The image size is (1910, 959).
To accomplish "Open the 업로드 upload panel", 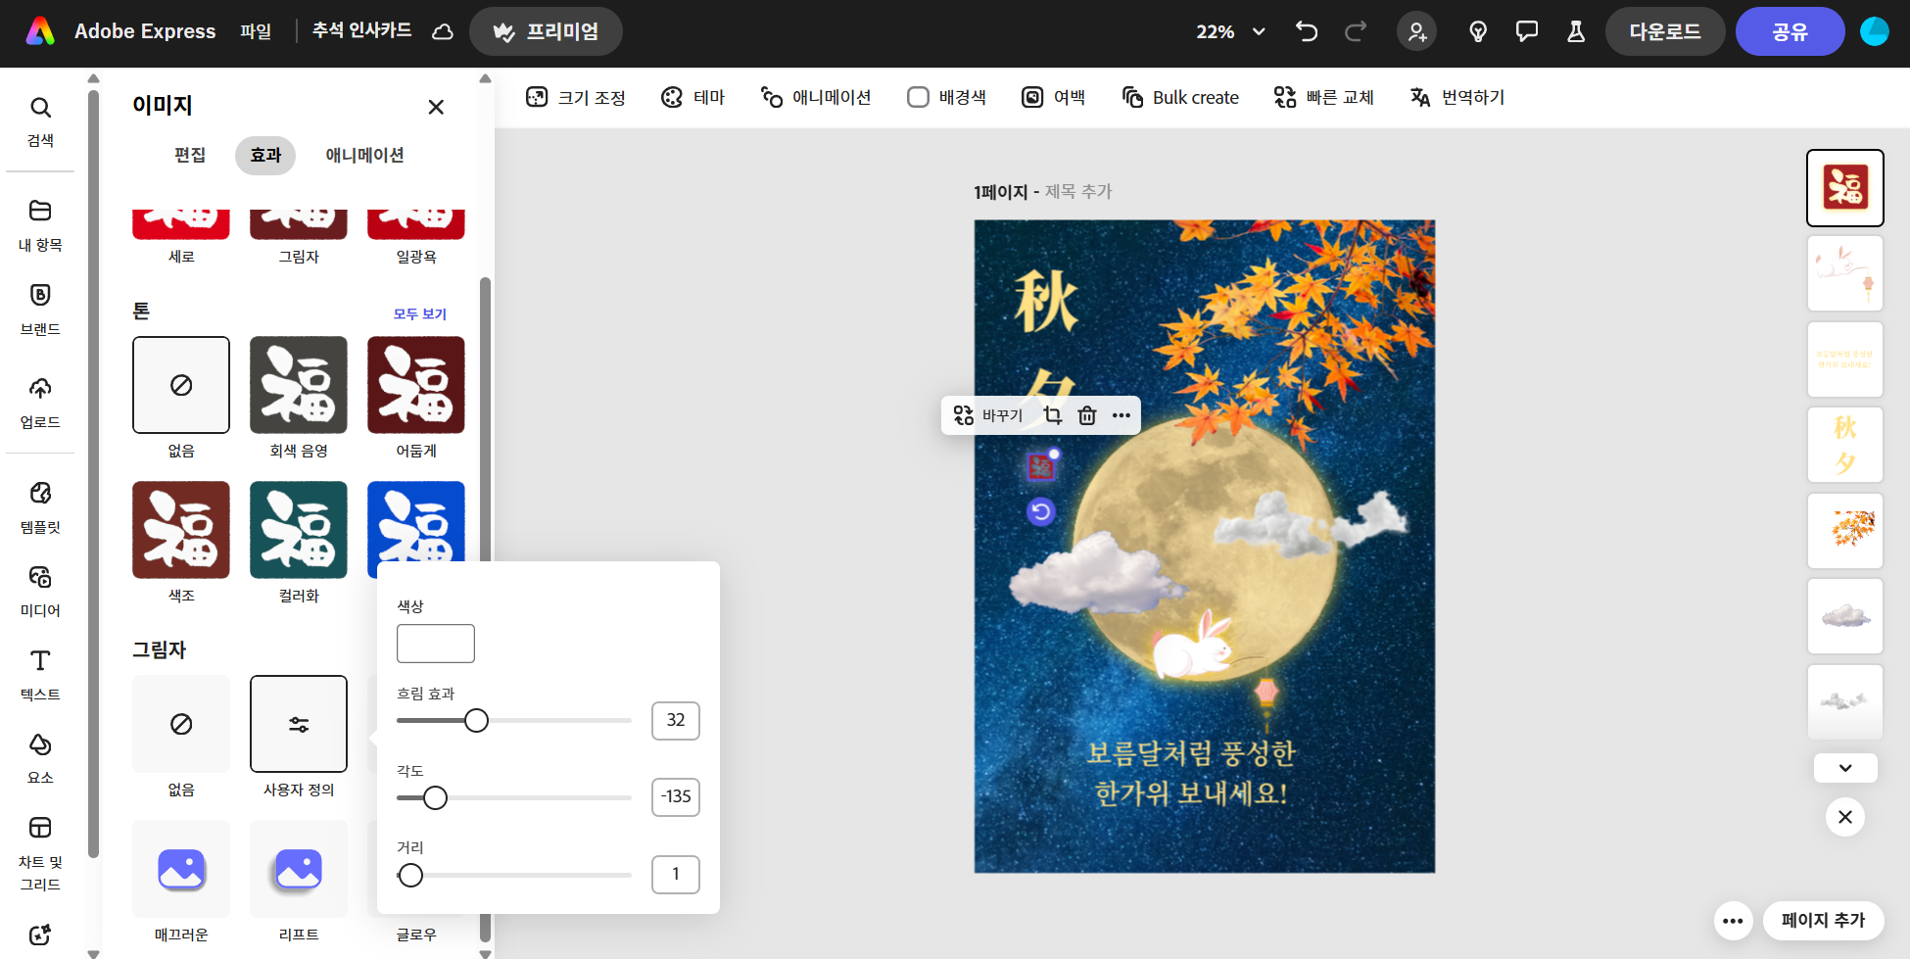I will (40, 403).
